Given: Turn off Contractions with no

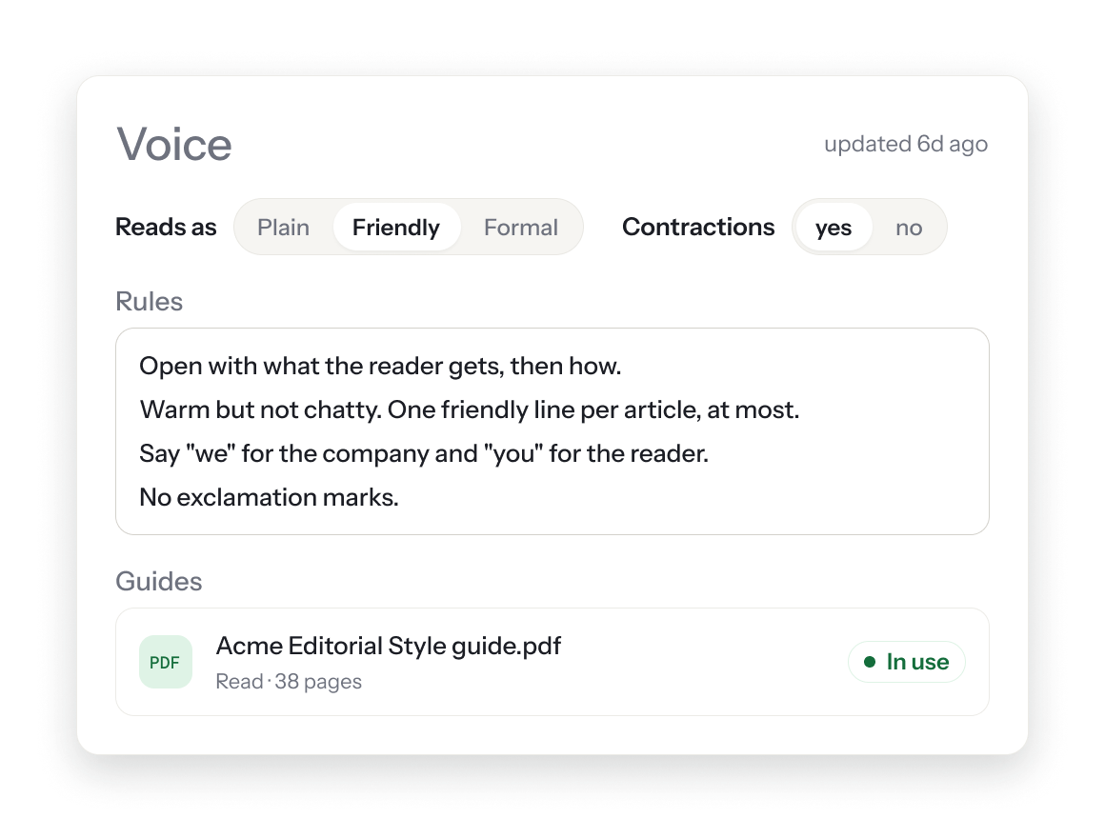Looking at the screenshot, I should (909, 228).
